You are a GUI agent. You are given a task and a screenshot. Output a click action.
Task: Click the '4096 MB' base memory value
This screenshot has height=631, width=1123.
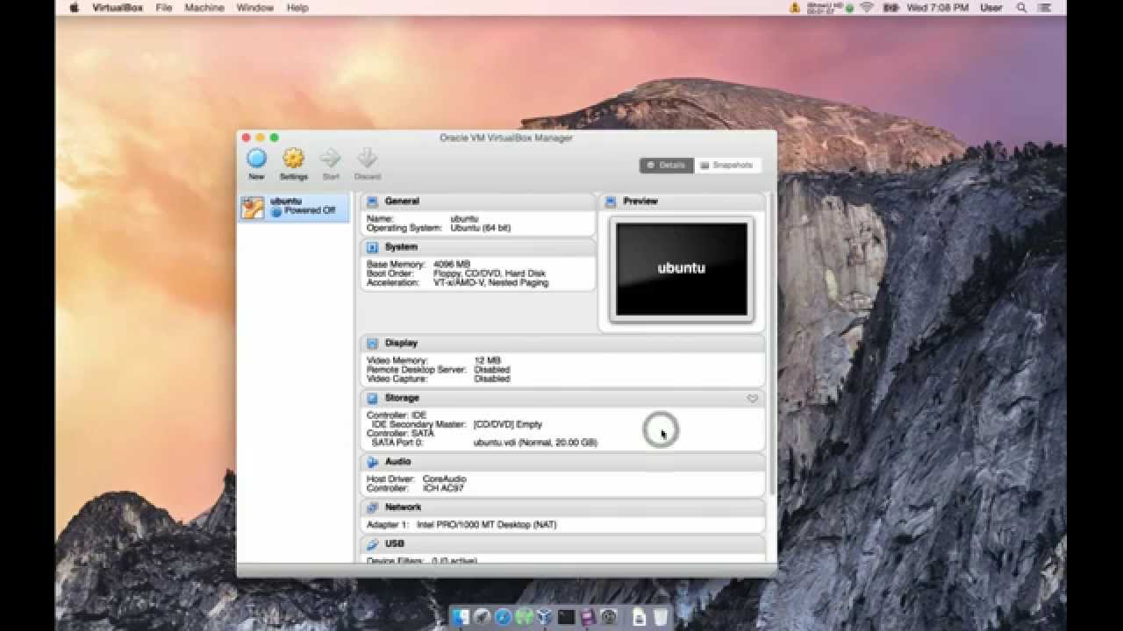(452, 264)
